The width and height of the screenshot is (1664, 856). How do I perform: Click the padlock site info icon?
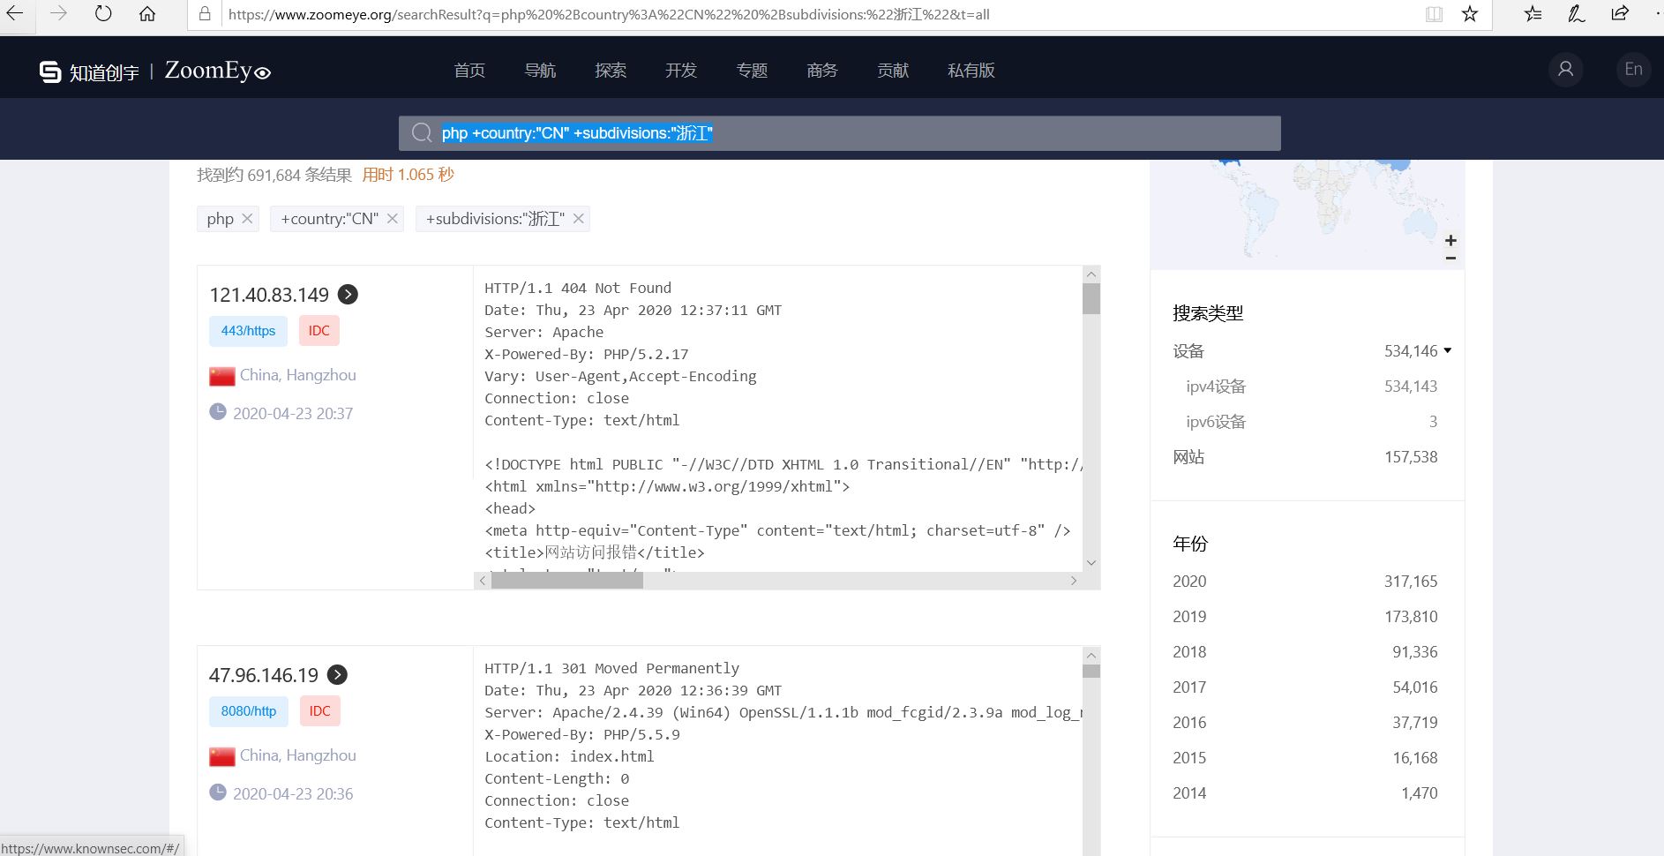pyautogui.click(x=205, y=14)
